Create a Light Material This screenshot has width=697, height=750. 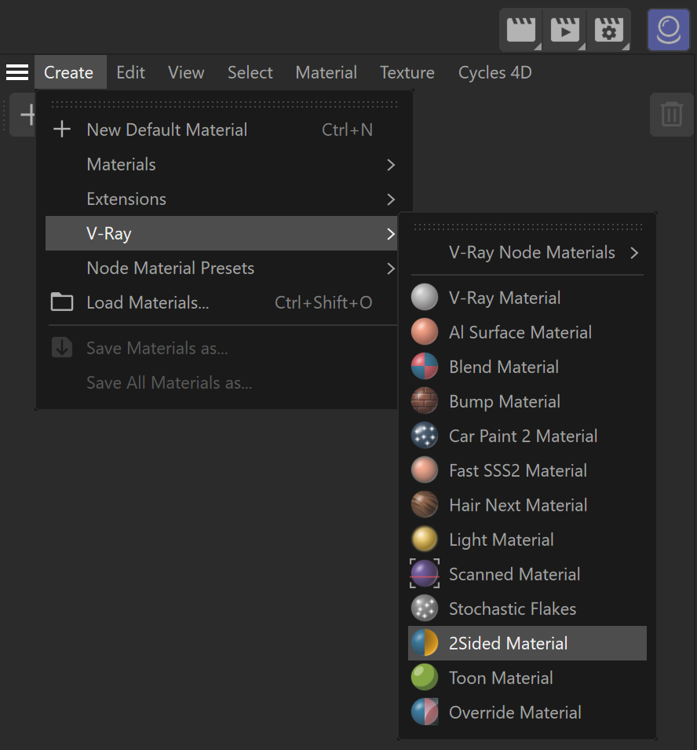527,539
